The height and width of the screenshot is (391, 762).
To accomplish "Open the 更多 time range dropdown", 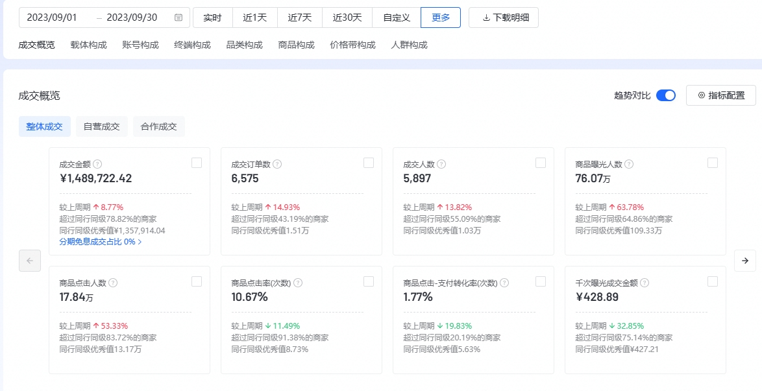I will click(x=441, y=18).
